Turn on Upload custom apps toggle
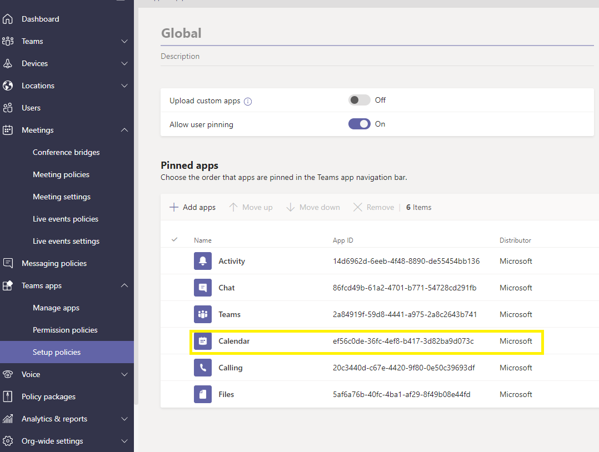Image resolution: width=599 pixels, height=452 pixels. point(359,100)
